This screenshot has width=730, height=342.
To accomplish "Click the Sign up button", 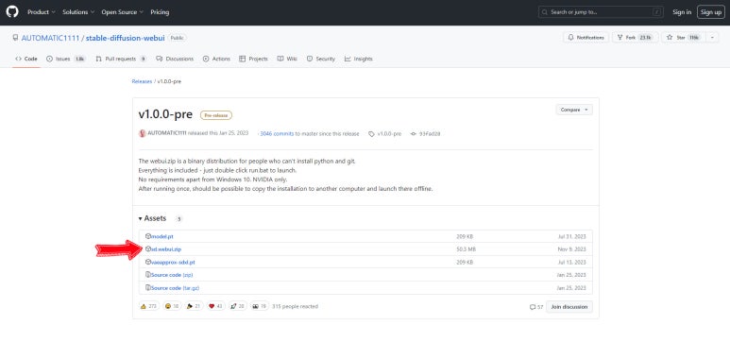I will tap(711, 12).
